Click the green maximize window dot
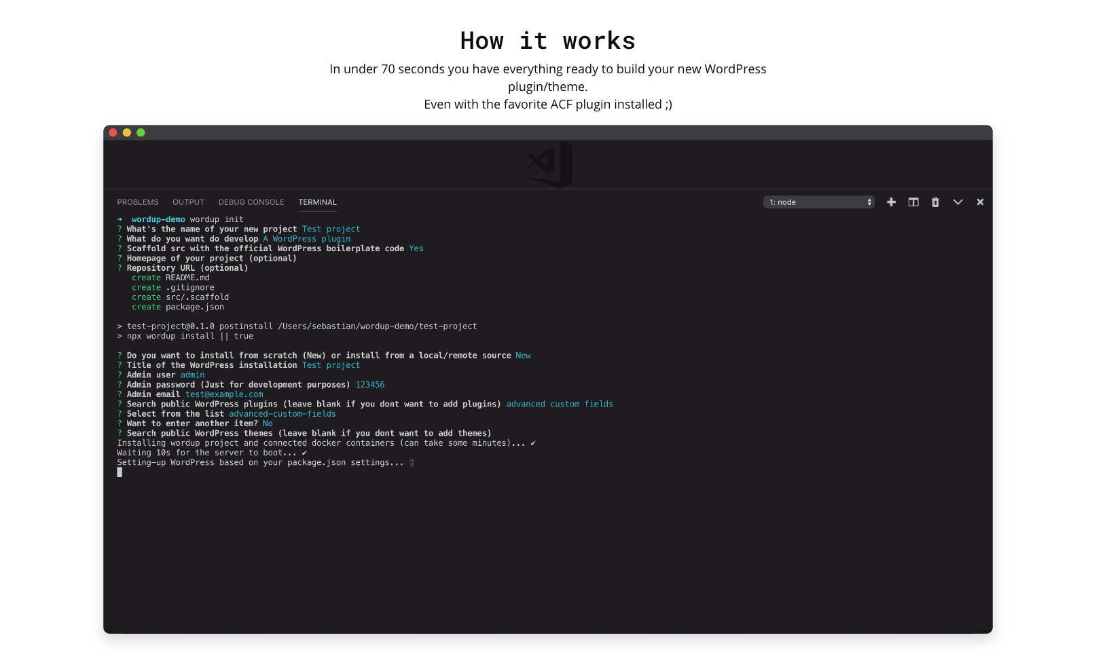 pos(141,132)
